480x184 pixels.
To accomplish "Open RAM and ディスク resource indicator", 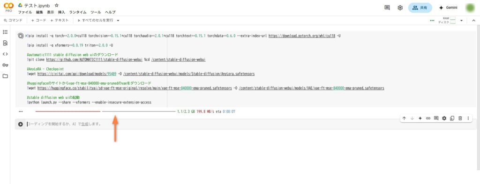I will click(x=446, y=20).
